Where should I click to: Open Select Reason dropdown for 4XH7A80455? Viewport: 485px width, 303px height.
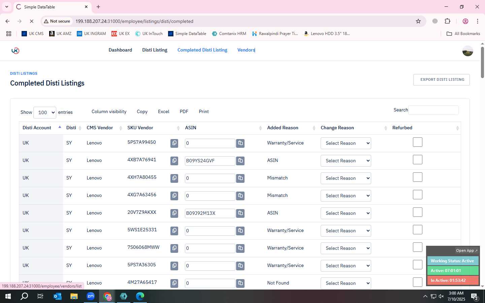(346, 178)
